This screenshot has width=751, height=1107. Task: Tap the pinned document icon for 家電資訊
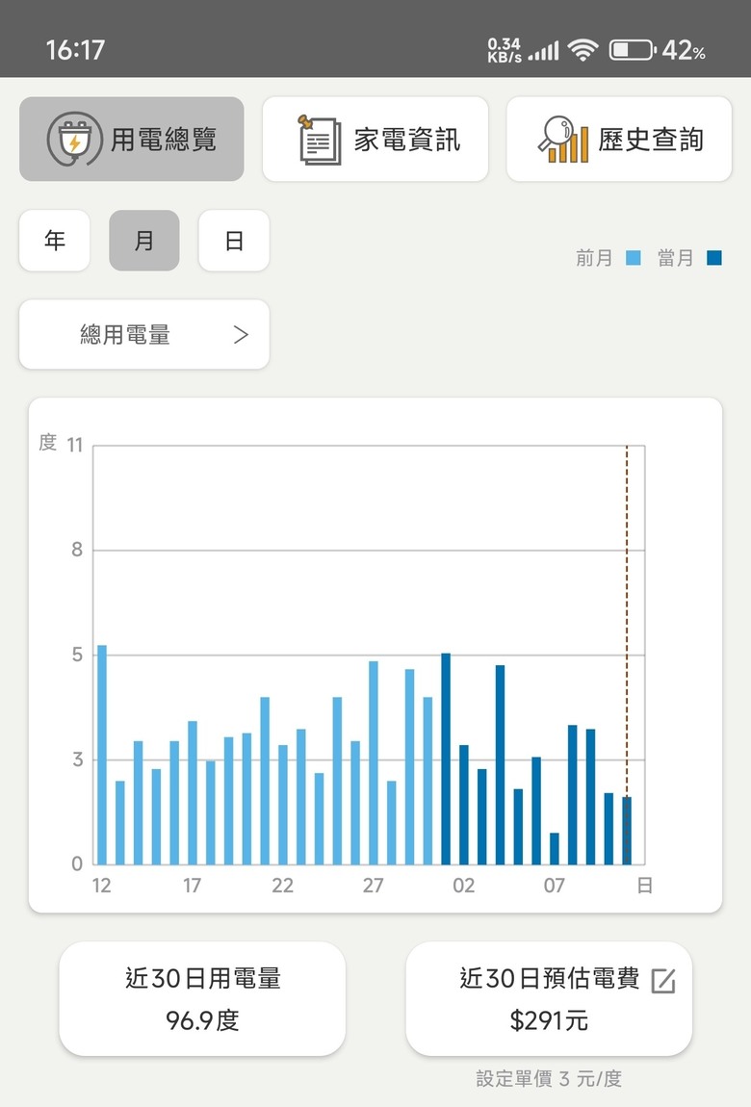[x=320, y=140]
